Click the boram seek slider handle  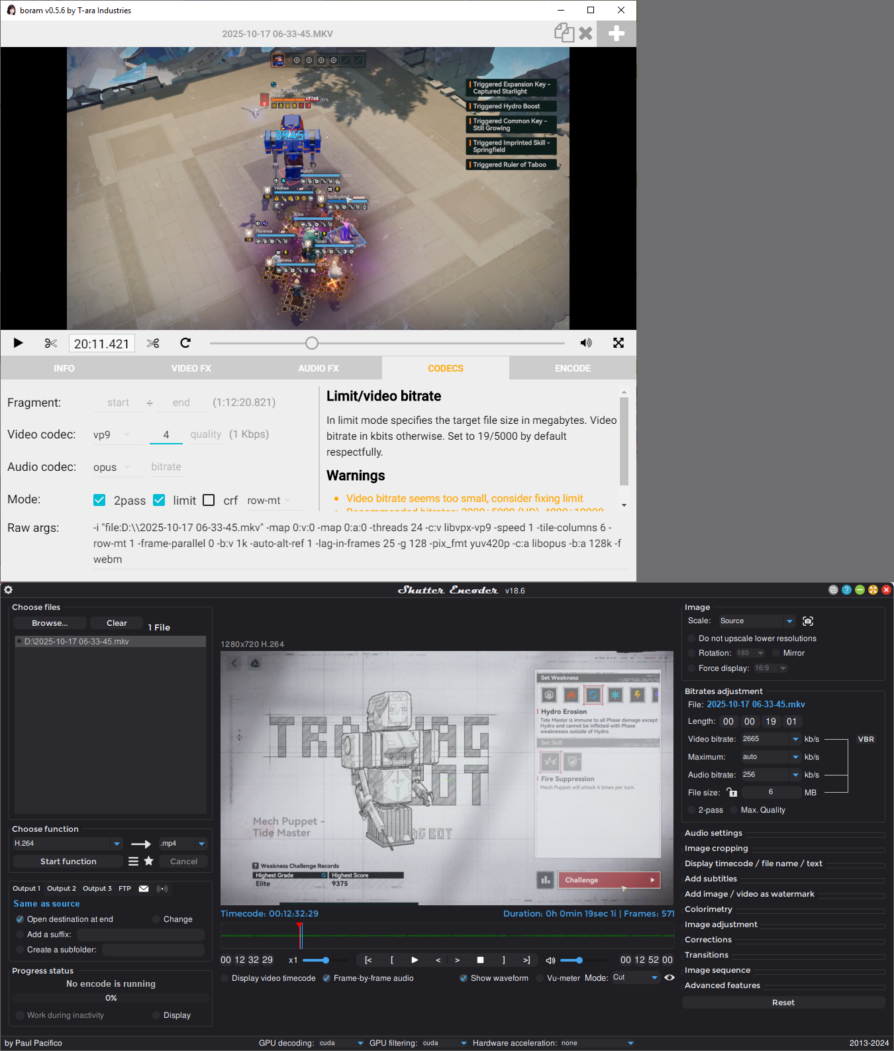312,343
